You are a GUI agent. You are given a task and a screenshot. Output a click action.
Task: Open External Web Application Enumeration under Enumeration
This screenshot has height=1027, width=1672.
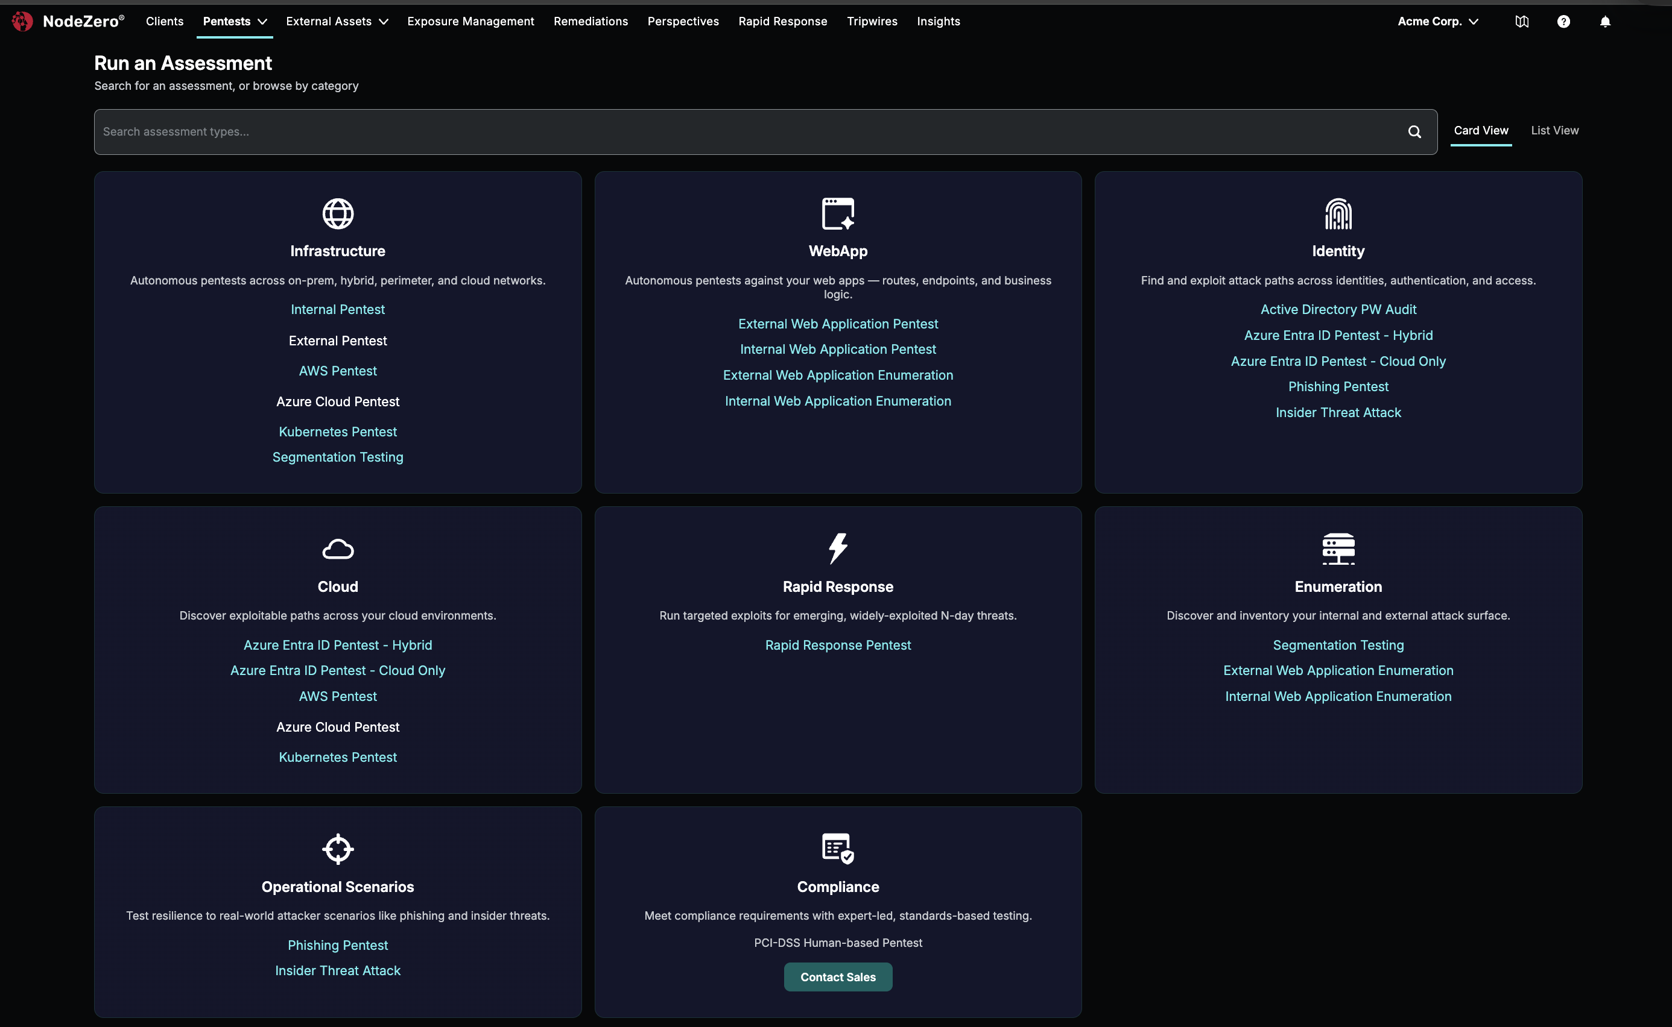point(1338,670)
